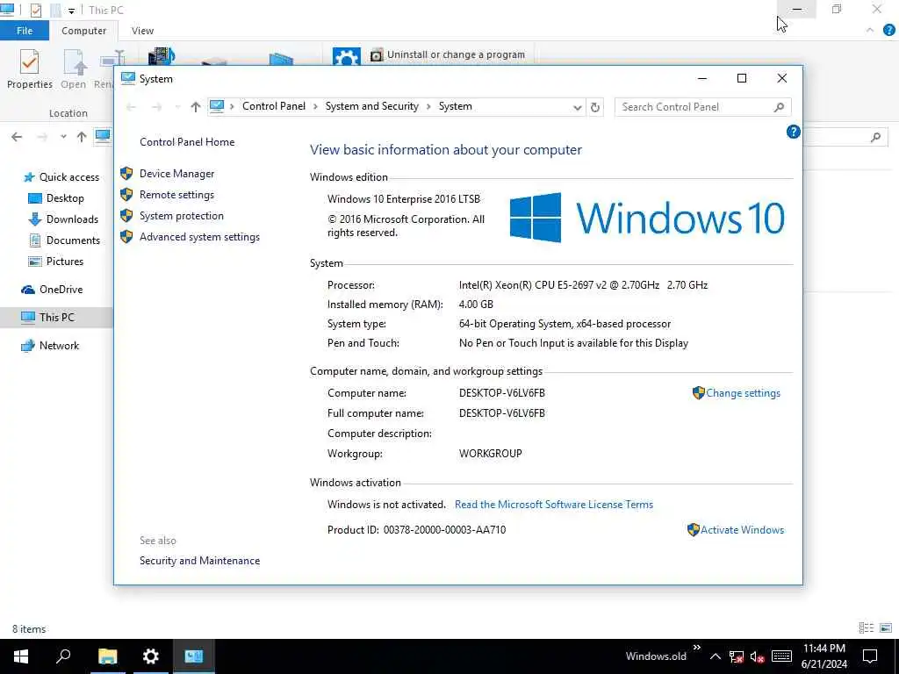This screenshot has height=674, width=899.
Task: Click the System window help icon
Action: pyautogui.click(x=793, y=133)
